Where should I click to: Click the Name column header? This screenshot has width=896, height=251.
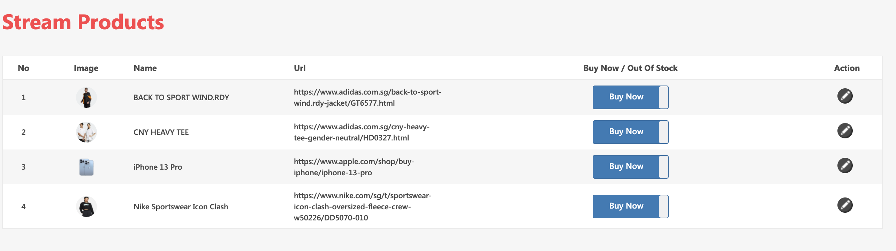point(145,68)
